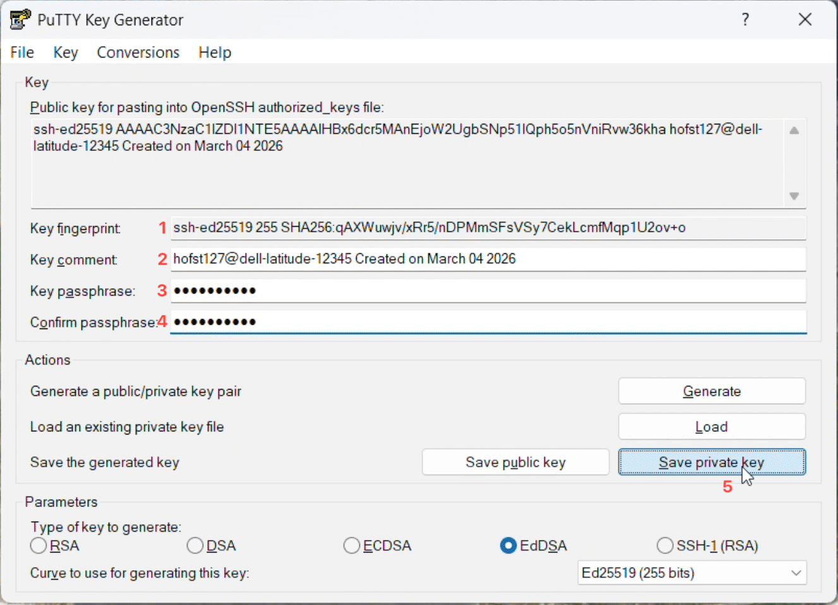Click inside the public key text box
838x605 pixels.
(x=407, y=163)
